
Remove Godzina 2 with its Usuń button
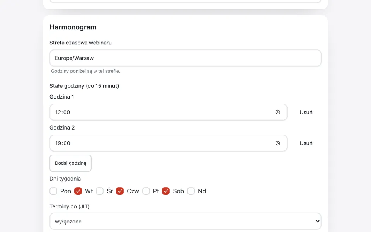tap(306, 143)
